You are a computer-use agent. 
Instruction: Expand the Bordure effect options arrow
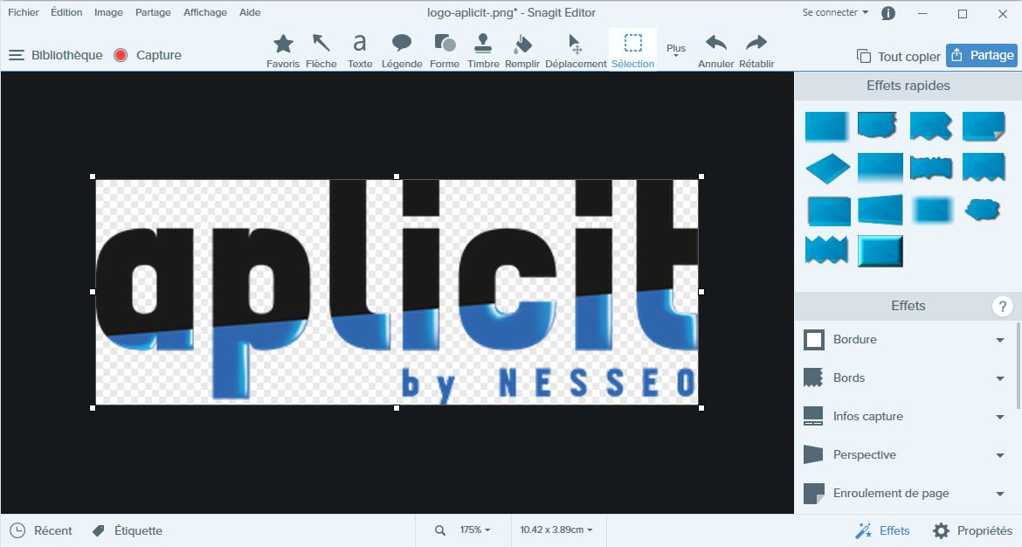pos(1000,340)
